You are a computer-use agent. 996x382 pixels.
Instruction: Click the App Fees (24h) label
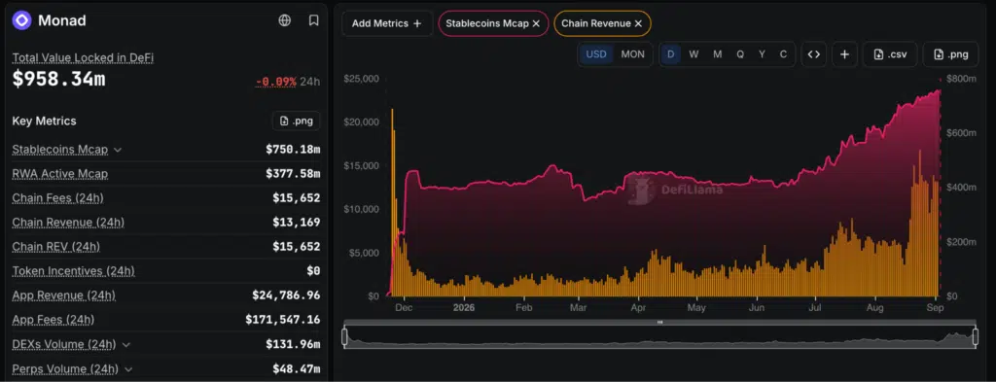(53, 319)
